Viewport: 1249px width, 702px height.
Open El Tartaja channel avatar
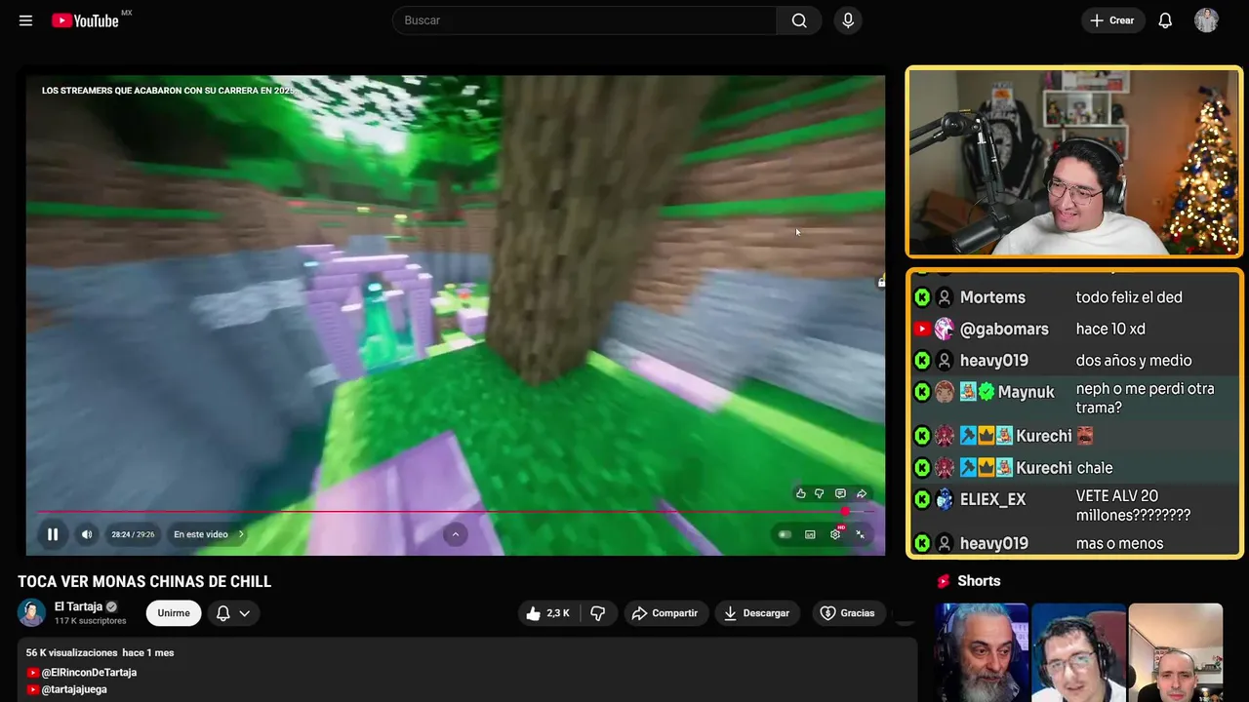click(x=31, y=612)
